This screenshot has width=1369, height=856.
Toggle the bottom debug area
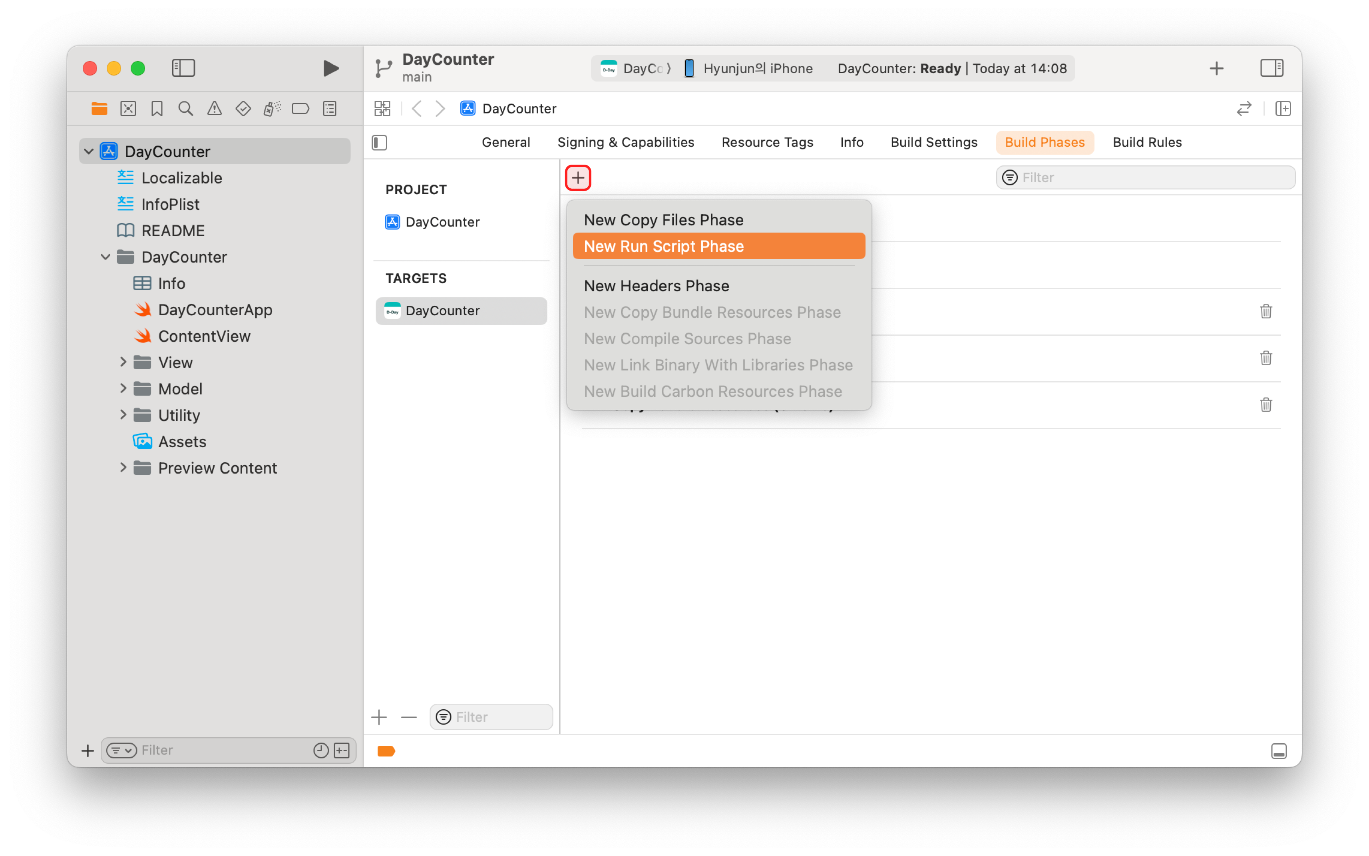(1278, 750)
